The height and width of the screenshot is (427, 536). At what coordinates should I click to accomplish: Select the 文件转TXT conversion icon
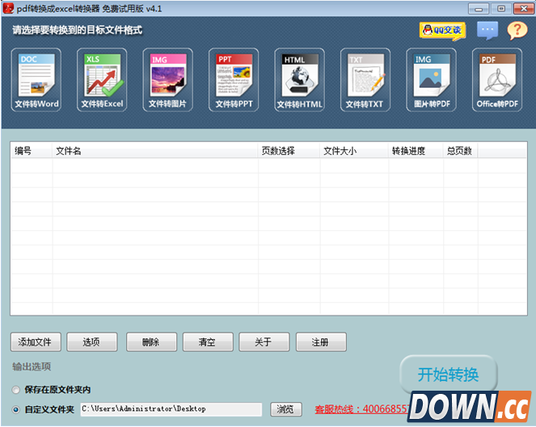(365, 80)
